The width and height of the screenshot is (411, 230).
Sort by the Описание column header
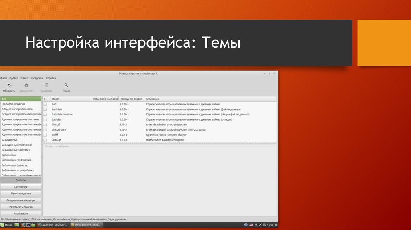point(211,99)
